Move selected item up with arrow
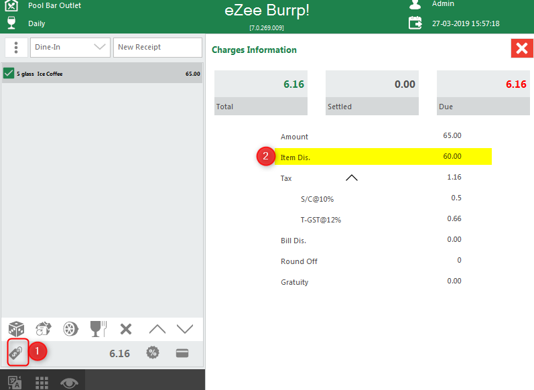 click(x=157, y=329)
